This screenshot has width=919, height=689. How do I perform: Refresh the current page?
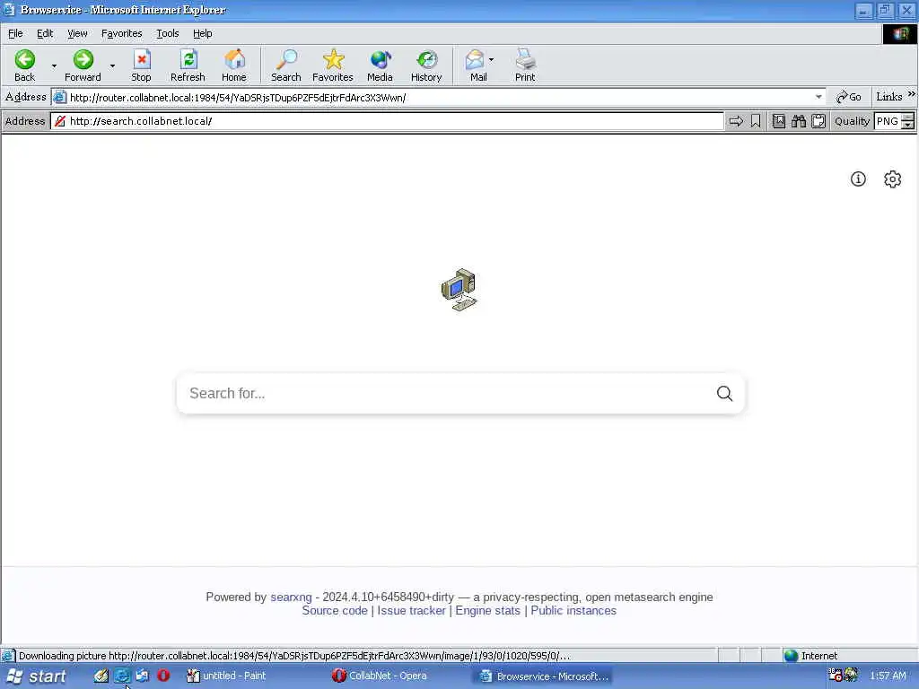pyautogui.click(x=188, y=65)
